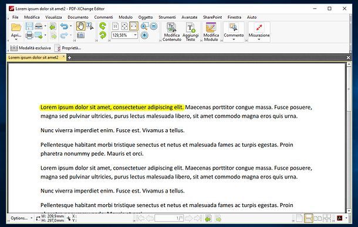Screen dimensions: 358x227
Task: Open the Visualizza menu
Action: (53, 17)
